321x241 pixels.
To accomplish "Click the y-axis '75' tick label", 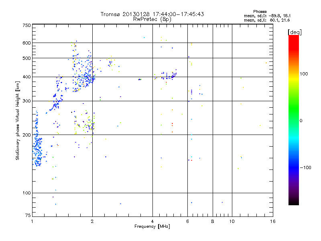I will coord(28,215).
